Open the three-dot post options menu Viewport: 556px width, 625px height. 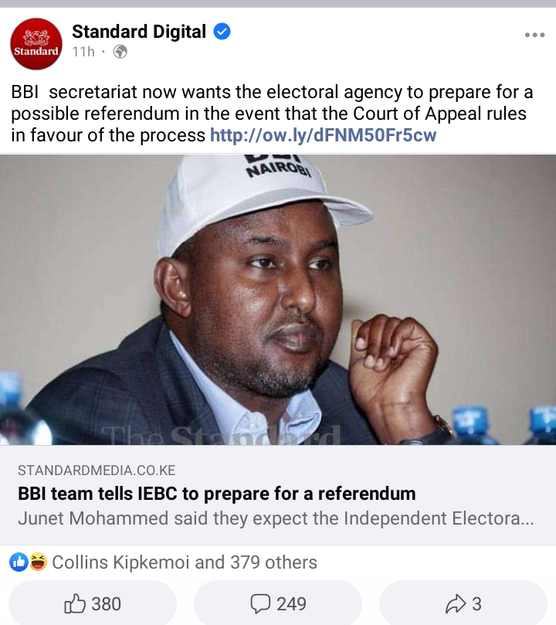[534, 35]
